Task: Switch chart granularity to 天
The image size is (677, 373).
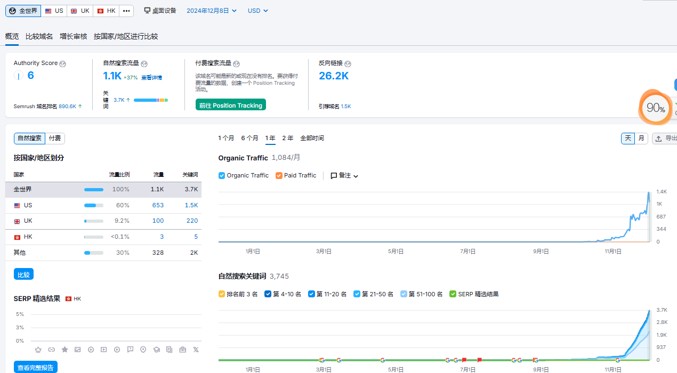Action: point(628,139)
